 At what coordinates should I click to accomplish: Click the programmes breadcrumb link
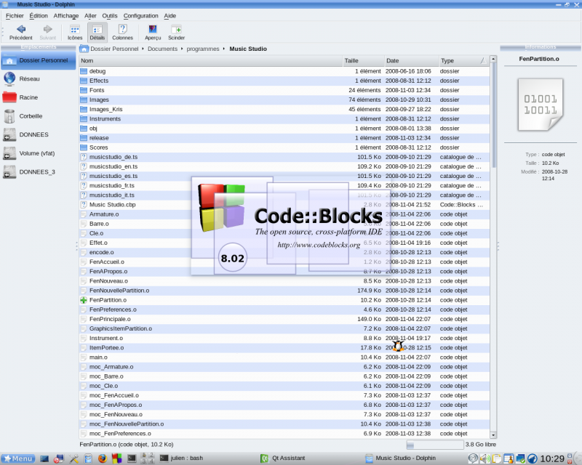tap(202, 49)
